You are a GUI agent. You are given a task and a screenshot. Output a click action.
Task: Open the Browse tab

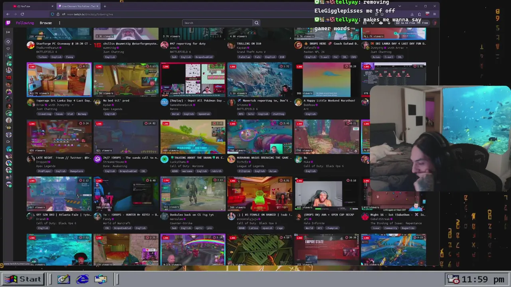pyautogui.click(x=46, y=23)
